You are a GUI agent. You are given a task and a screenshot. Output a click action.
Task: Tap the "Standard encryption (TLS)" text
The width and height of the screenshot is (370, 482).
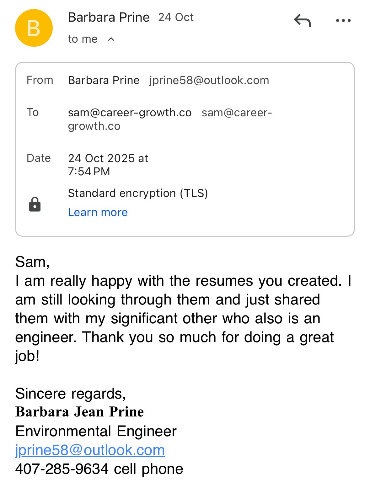(138, 193)
